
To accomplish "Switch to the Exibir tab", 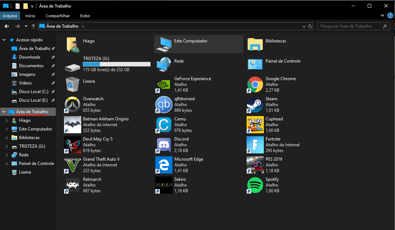I will 85,15.
